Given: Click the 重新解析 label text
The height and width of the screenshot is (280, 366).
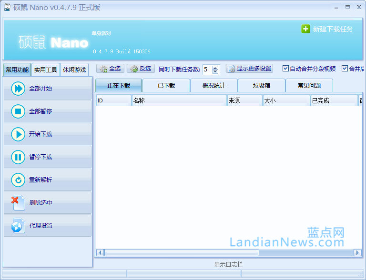Looking at the screenshot, I should [41, 180].
